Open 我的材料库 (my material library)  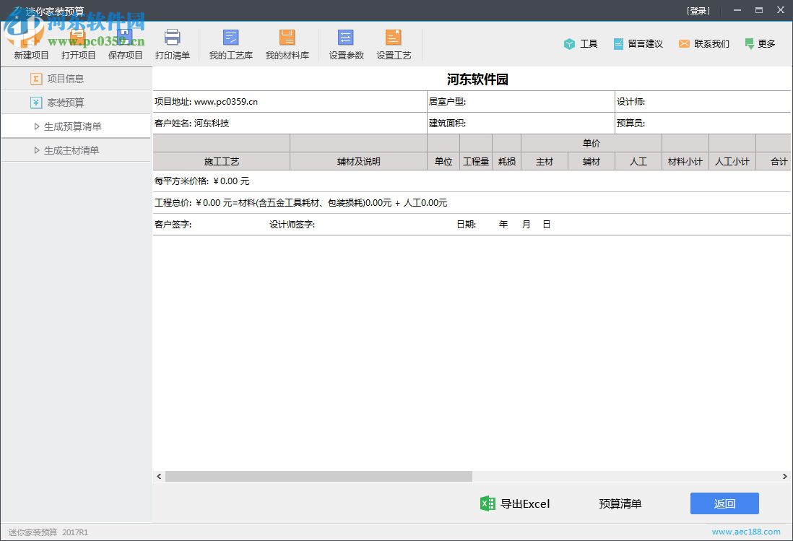288,43
